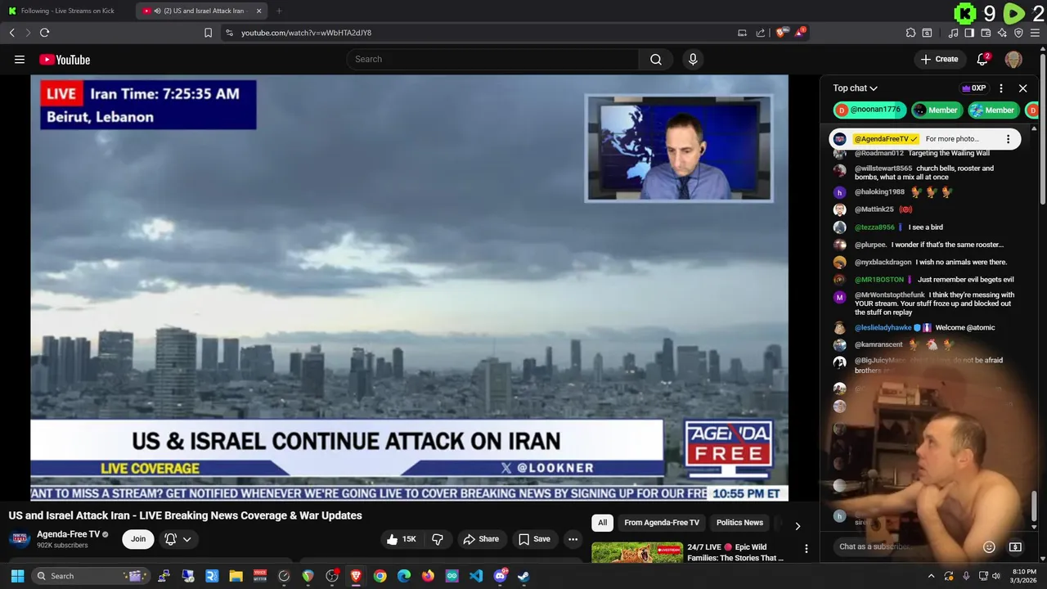Open Steam from the taskbar

tap(523, 576)
